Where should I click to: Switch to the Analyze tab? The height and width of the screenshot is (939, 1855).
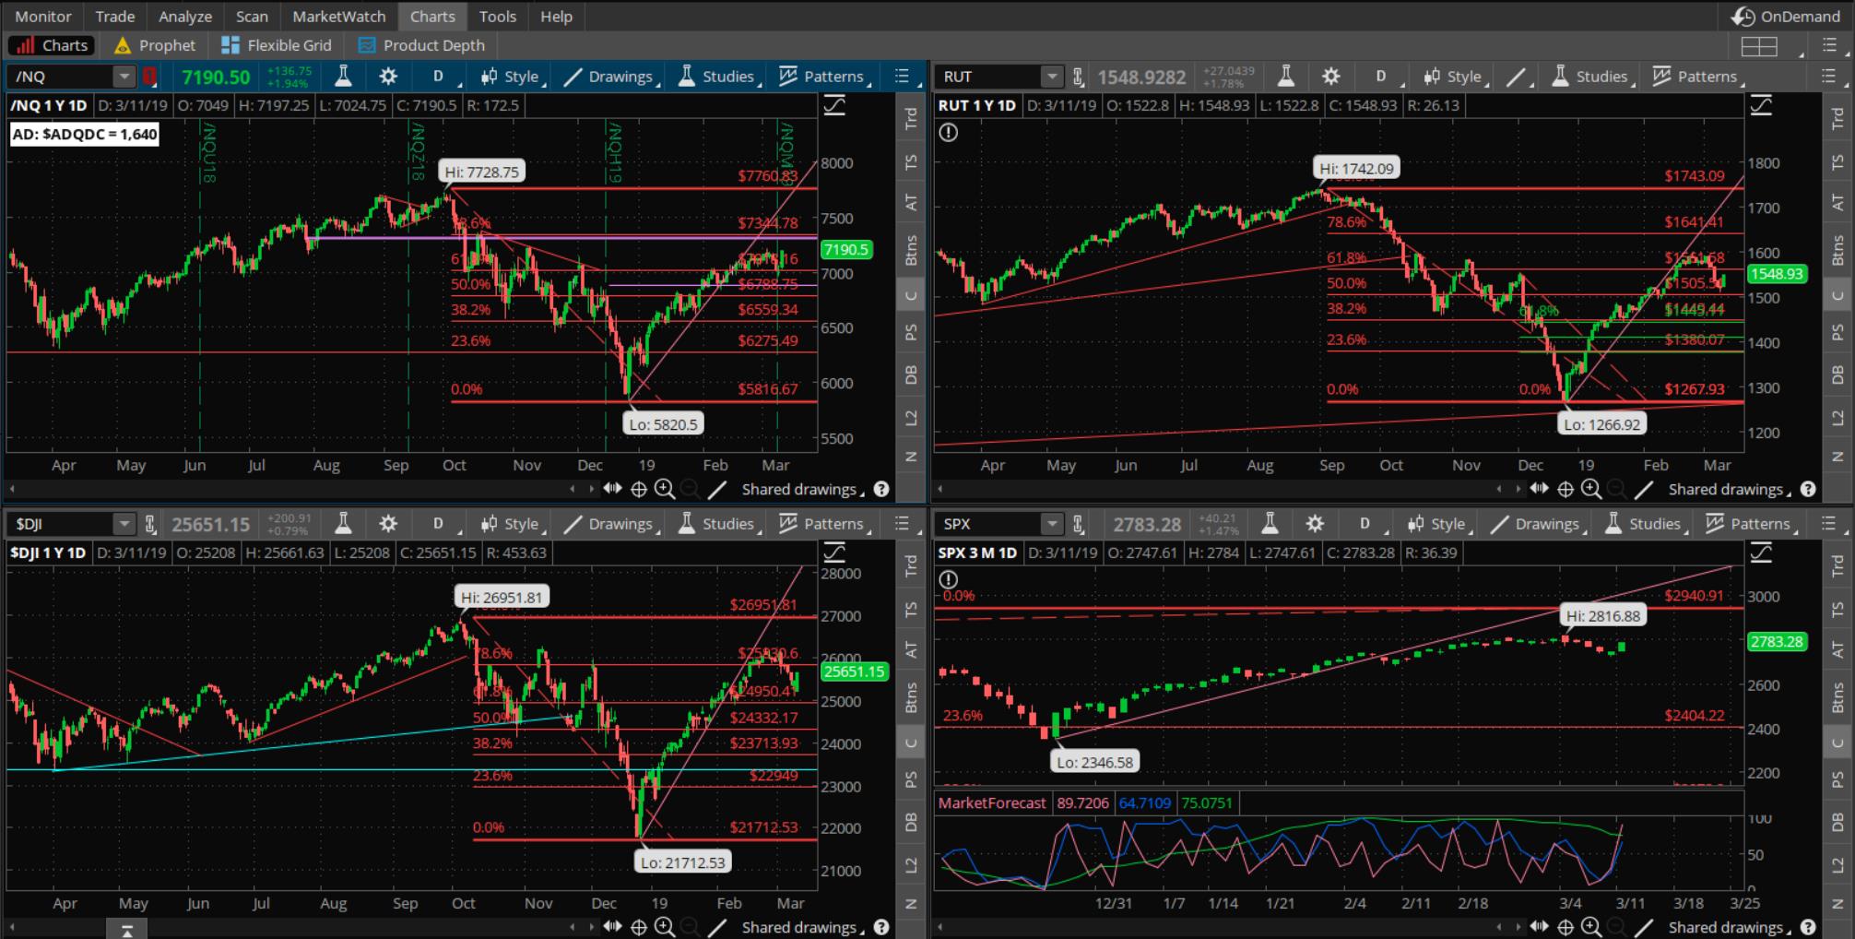(185, 16)
